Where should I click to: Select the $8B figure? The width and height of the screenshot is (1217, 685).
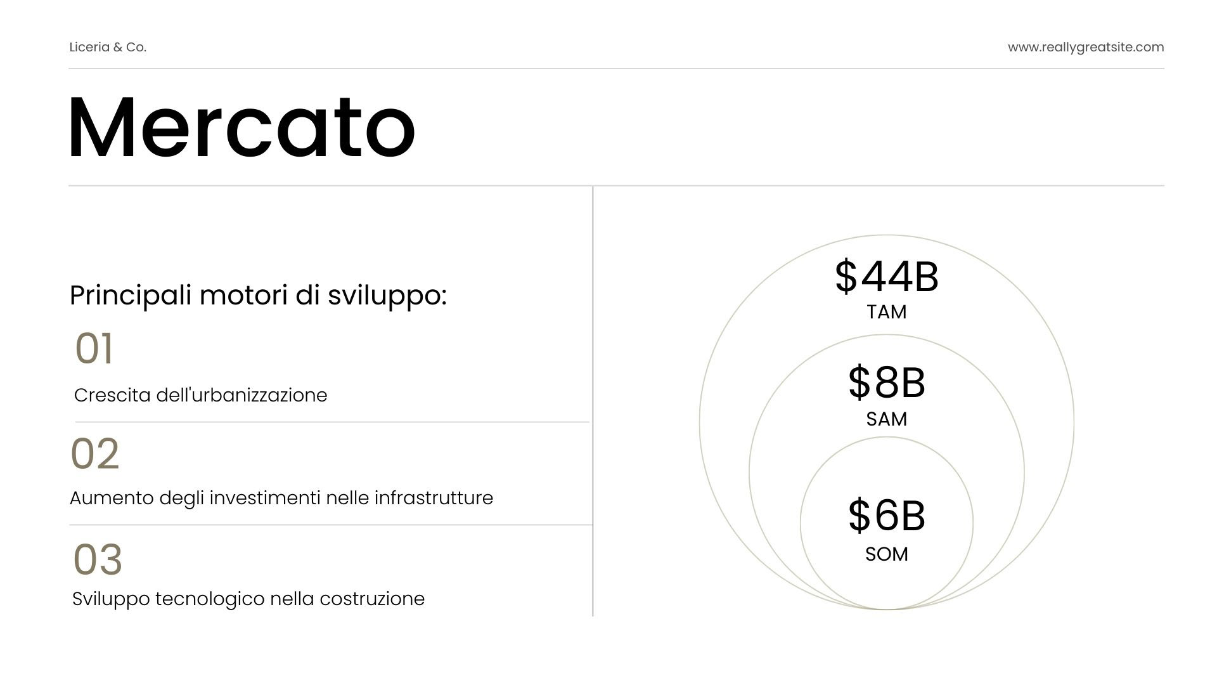click(886, 382)
